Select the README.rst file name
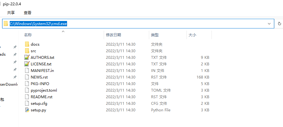This screenshot has height=127, width=283. pyautogui.click(x=41, y=97)
